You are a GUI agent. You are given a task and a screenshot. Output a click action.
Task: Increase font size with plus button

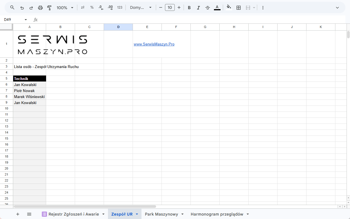(x=179, y=7)
